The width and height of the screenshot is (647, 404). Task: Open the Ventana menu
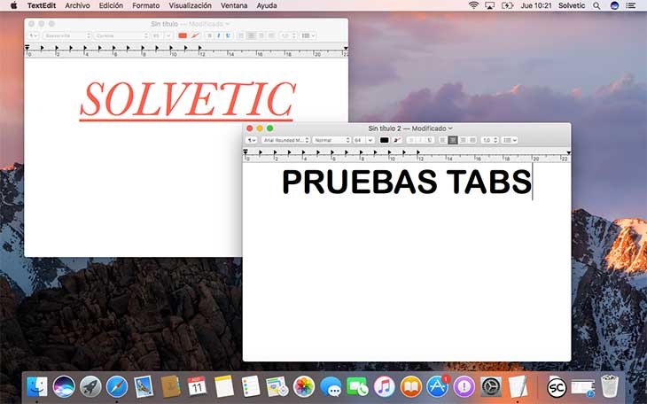(234, 5)
